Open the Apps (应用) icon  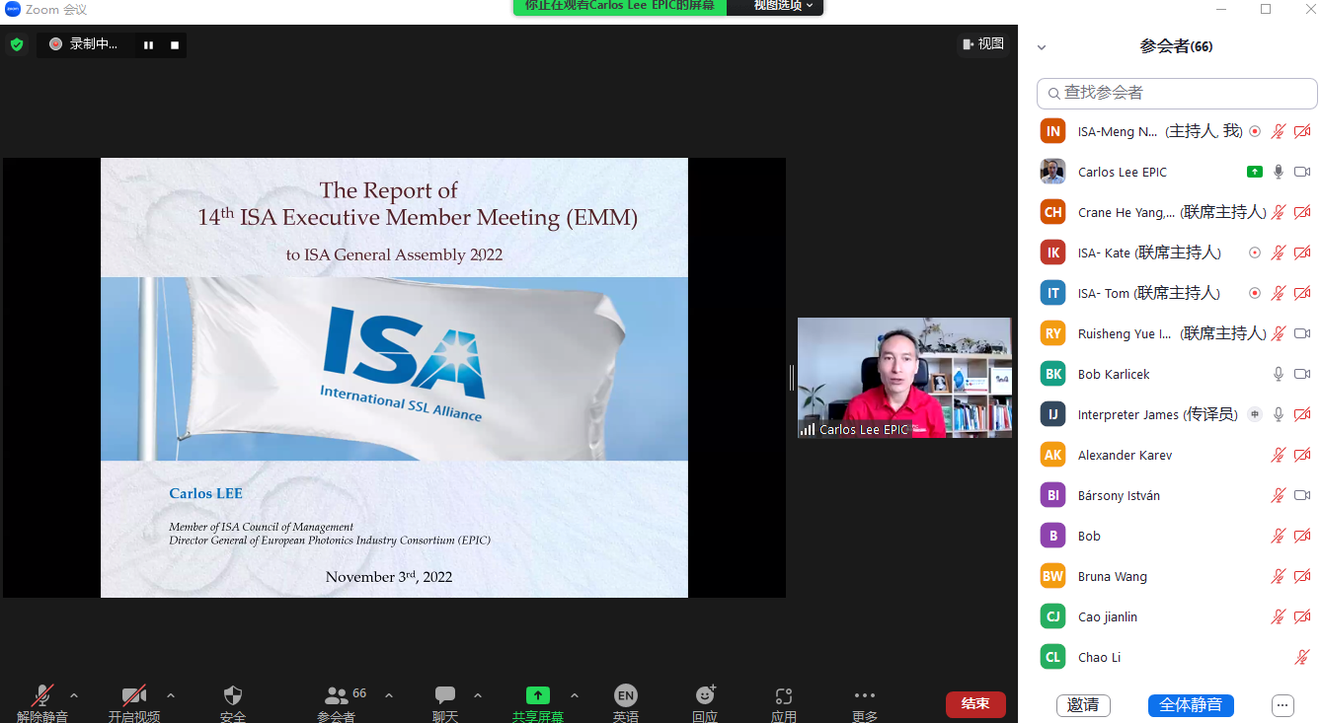tap(784, 695)
